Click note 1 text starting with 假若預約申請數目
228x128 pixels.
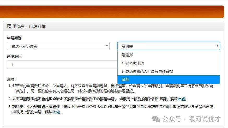coord(113,88)
